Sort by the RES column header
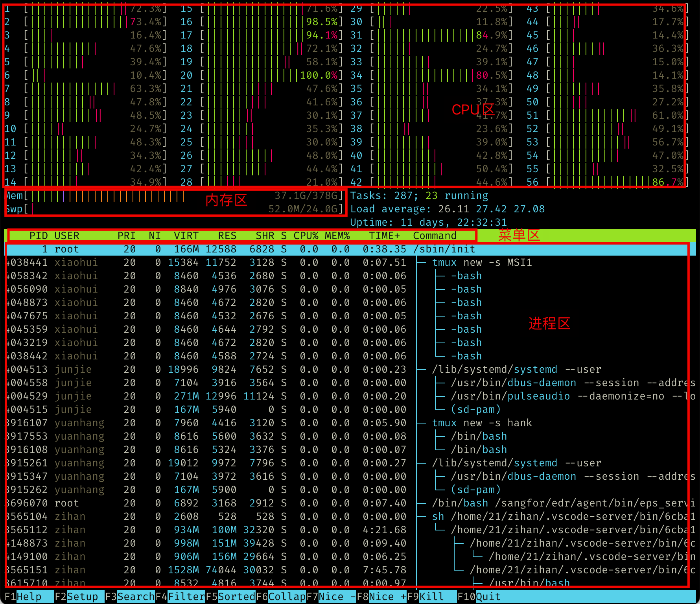The image size is (700, 604). point(227,236)
